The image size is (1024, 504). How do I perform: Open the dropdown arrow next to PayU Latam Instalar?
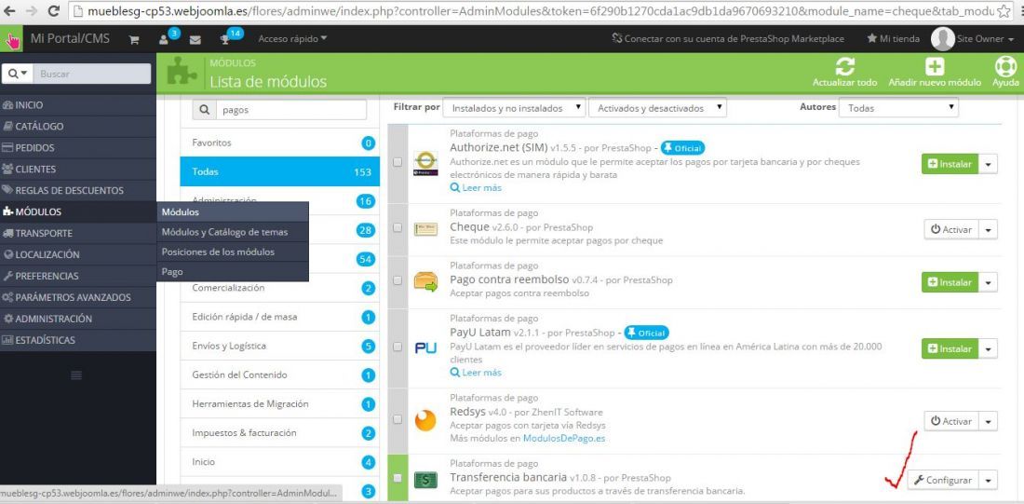coord(988,348)
